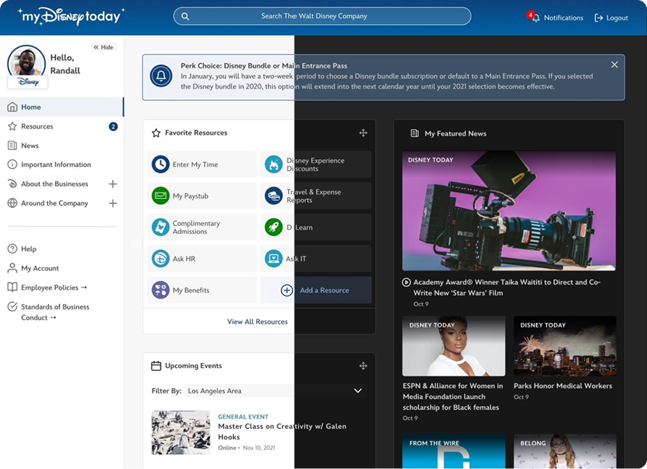The height and width of the screenshot is (469, 647).
Task: Click the Search The Walt Disney Company field
Action: (322, 16)
